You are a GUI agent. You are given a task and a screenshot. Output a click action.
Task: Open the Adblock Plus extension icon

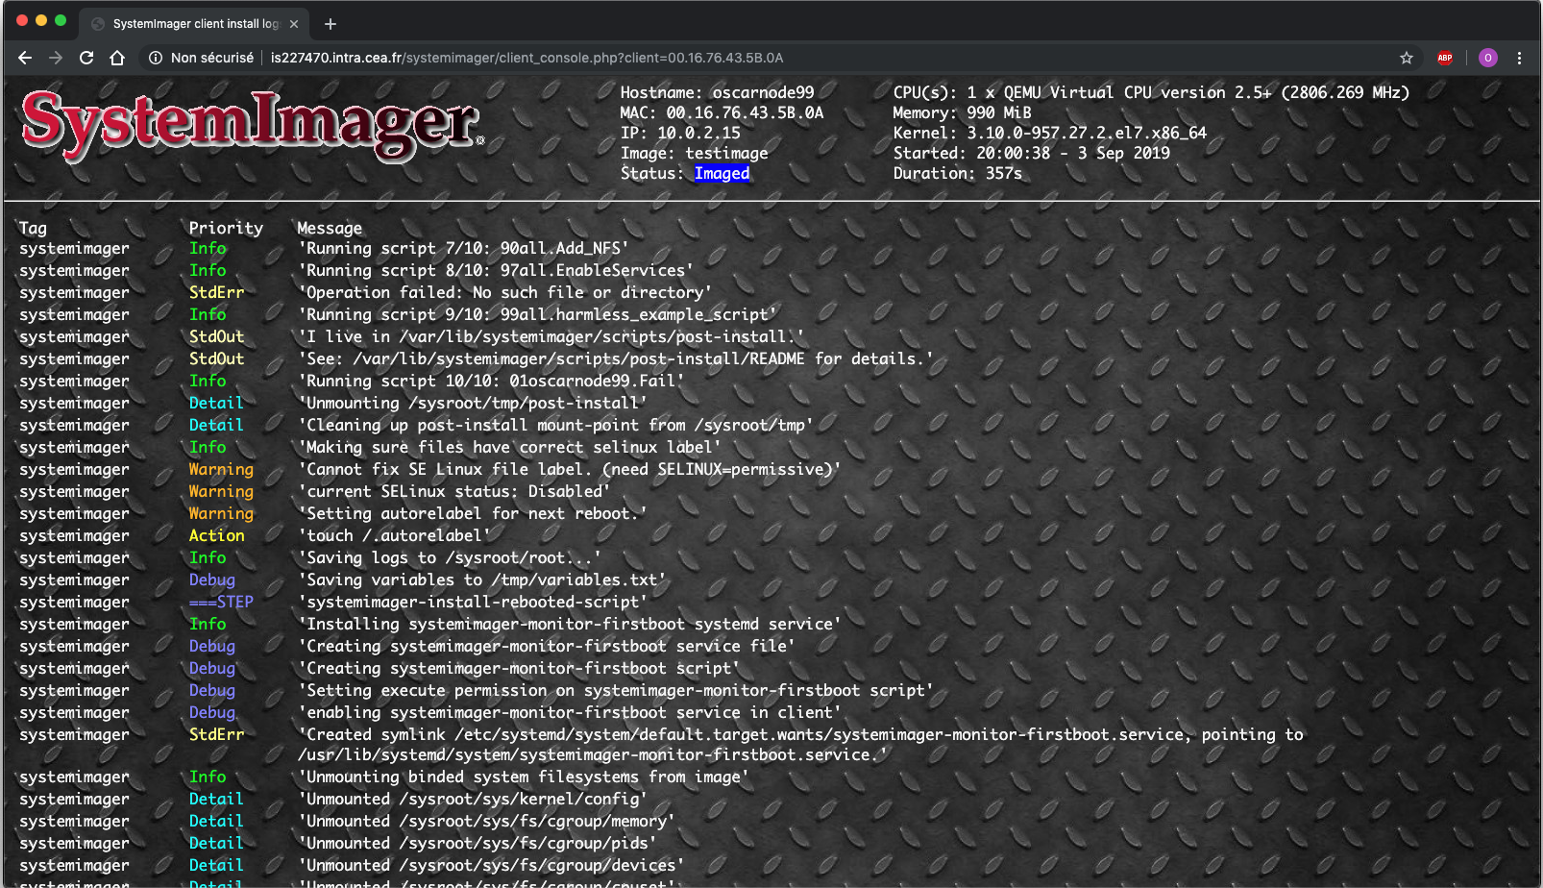click(1445, 58)
